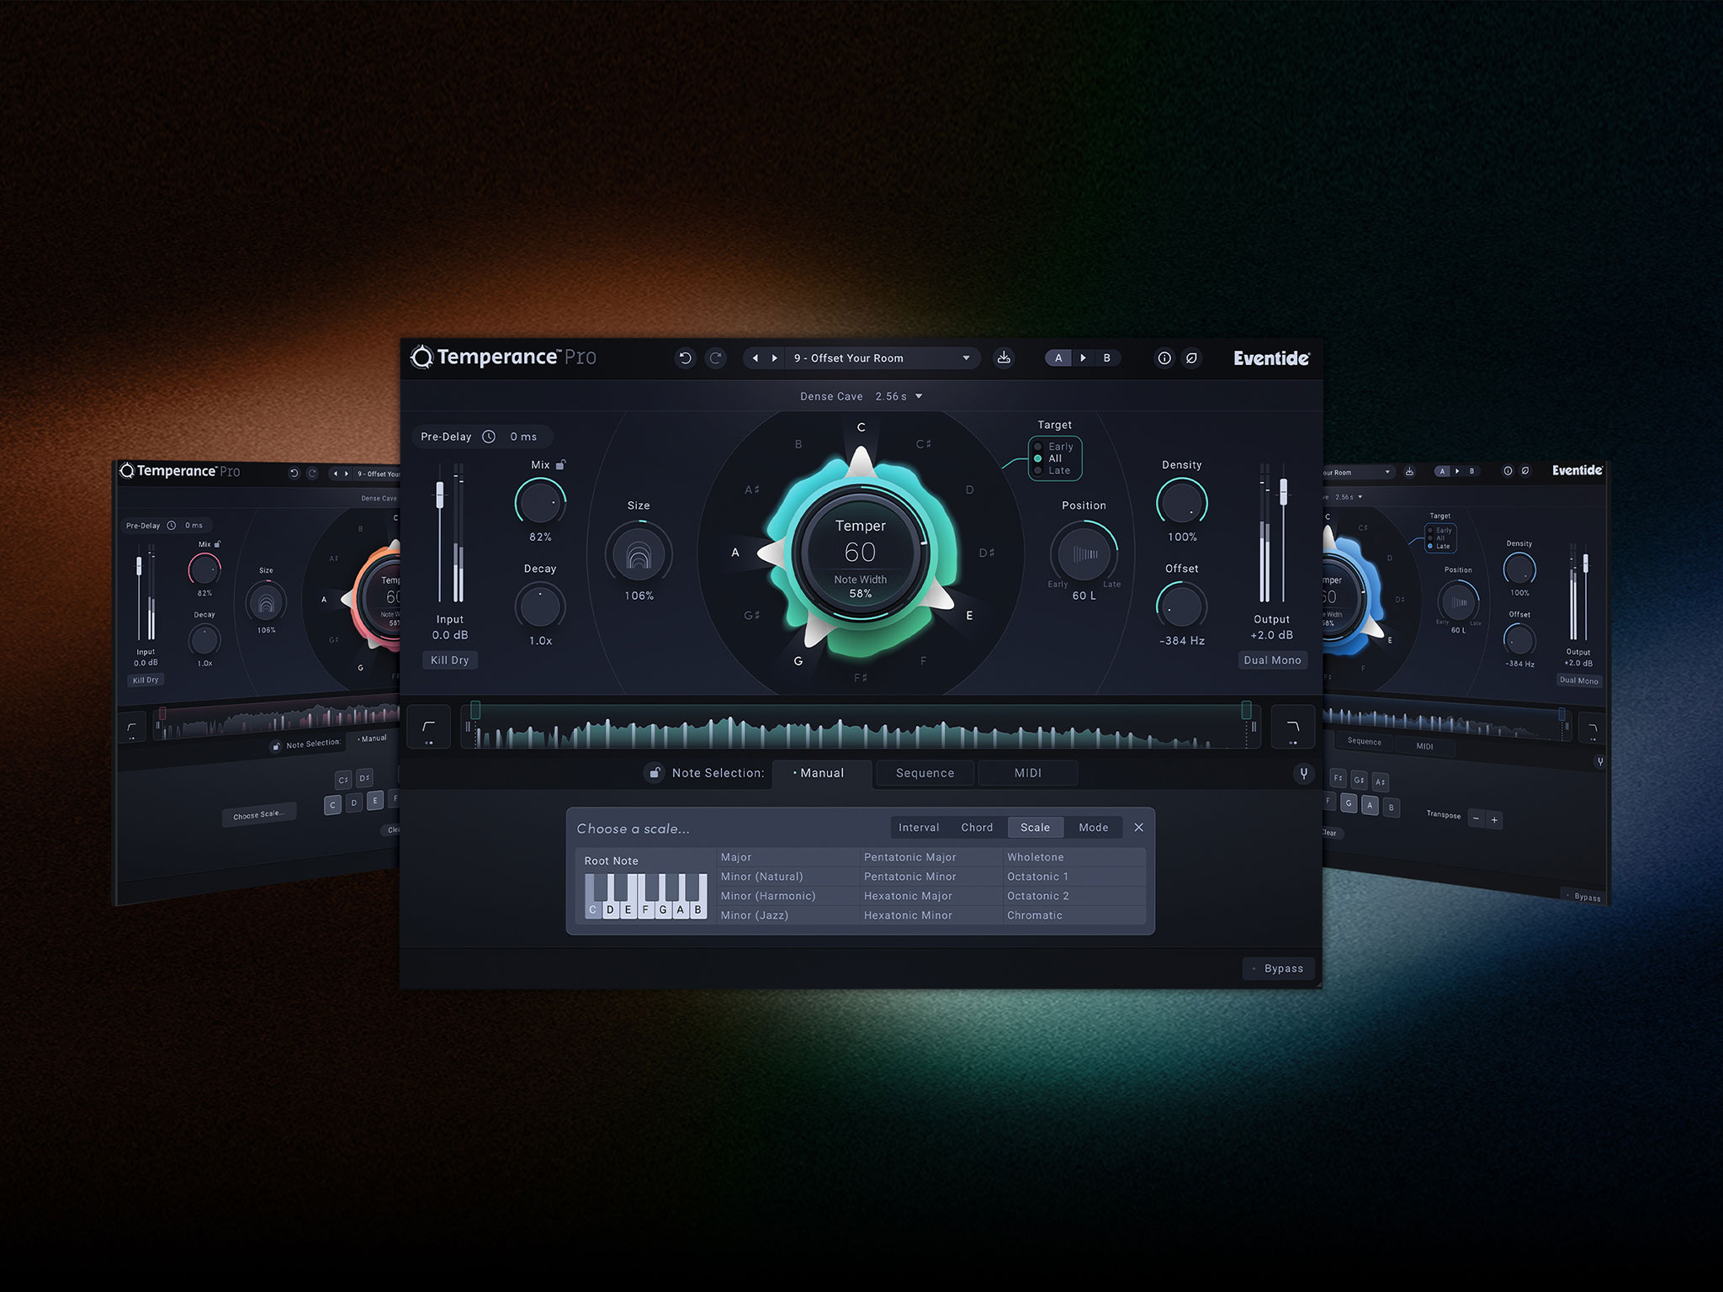The width and height of the screenshot is (1723, 1292).
Task: Click the Transpose plus button in right window
Action: pyautogui.click(x=1494, y=820)
